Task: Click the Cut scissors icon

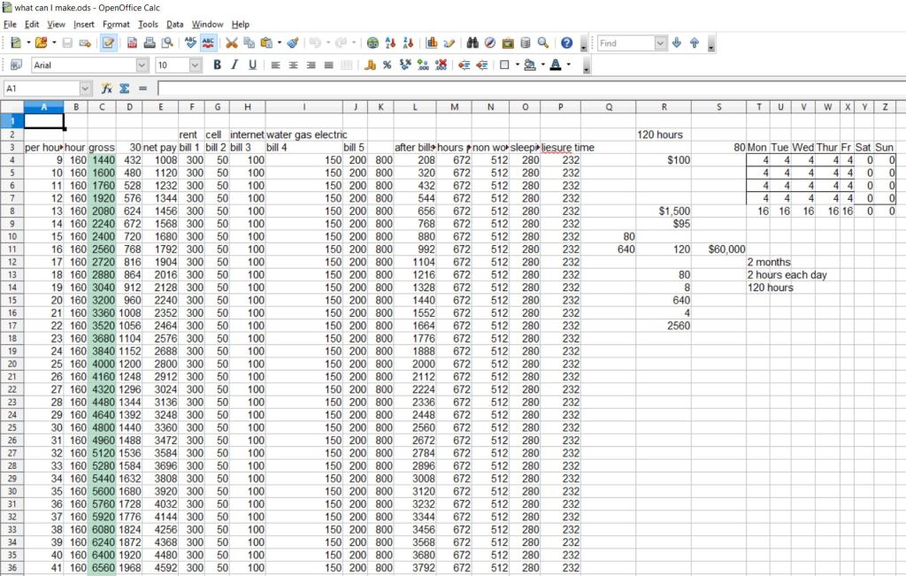Action: 232,42
